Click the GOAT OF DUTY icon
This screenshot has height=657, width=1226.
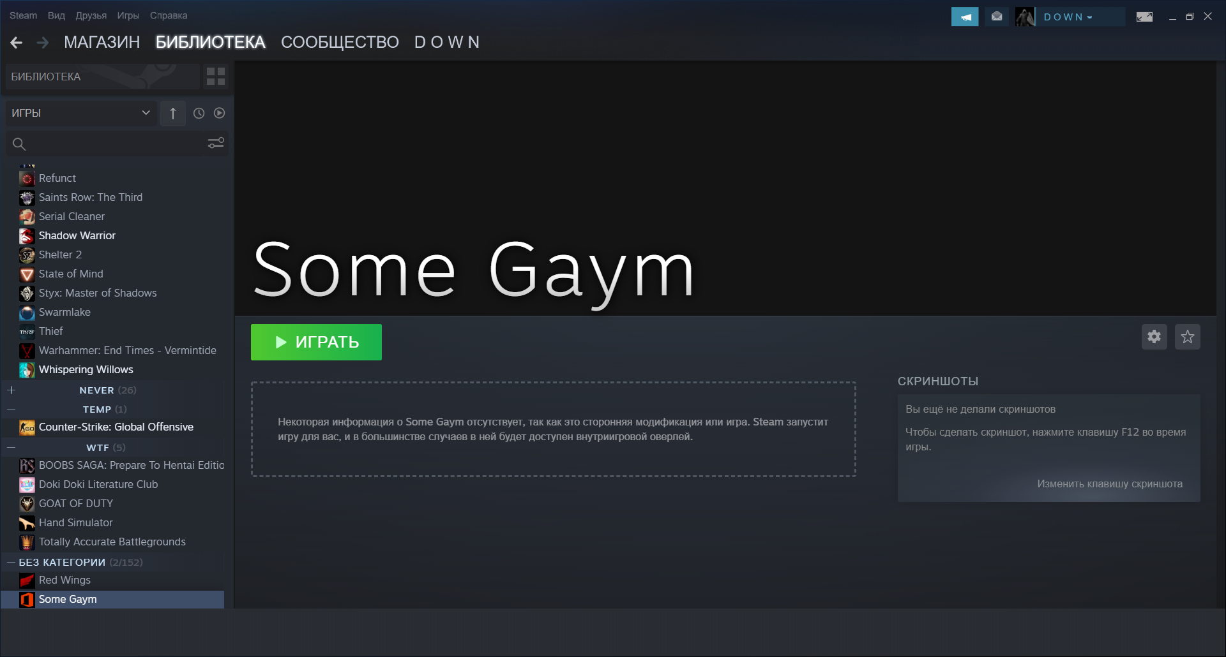27,504
